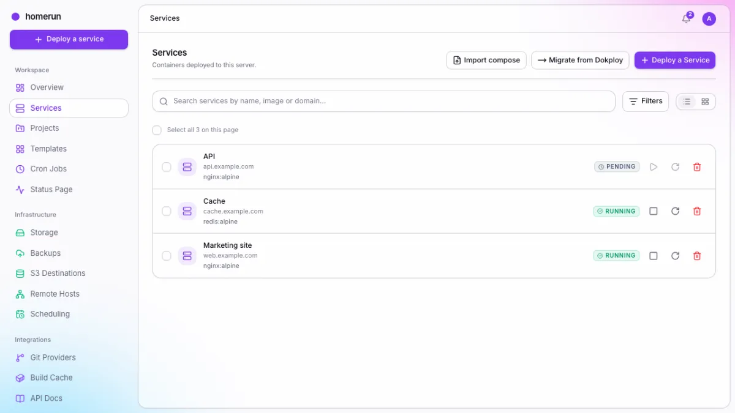Stop the Marketing site service
This screenshot has width=735, height=413.
click(654, 256)
